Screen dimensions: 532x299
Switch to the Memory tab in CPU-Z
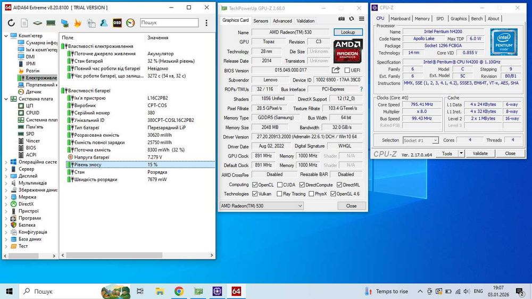(422, 19)
